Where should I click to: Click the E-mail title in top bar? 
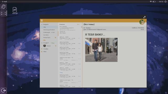coord(4,2)
